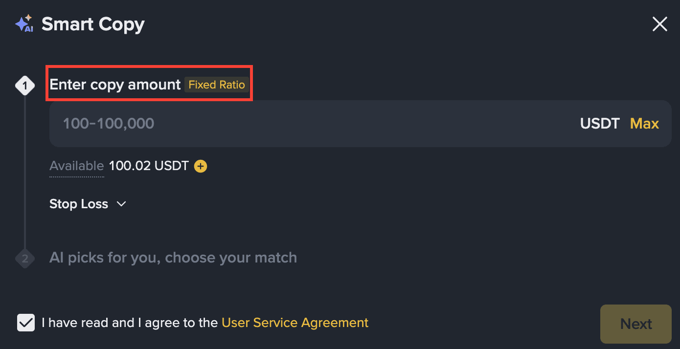The width and height of the screenshot is (680, 349).
Task: Click the USDT currency label
Action: [x=600, y=124]
